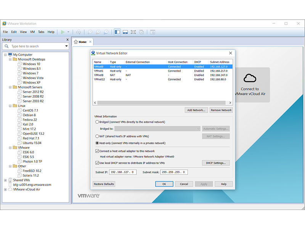Toggle Use local DHCP service checkbox
Viewport: 305px width, 229px height.
[x=97, y=163]
